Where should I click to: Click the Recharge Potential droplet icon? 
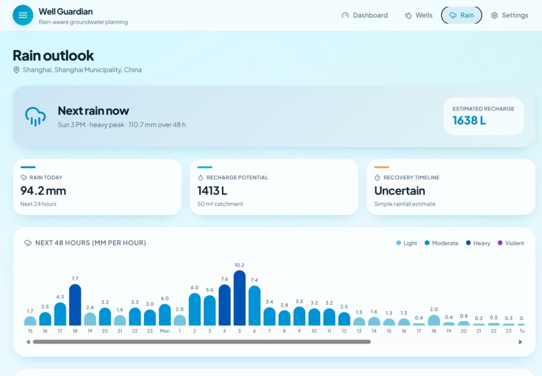(x=200, y=178)
